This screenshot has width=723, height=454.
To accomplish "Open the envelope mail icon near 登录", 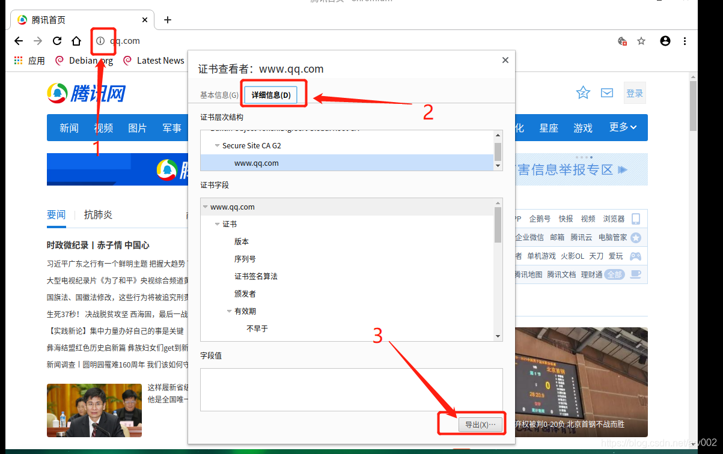I will coord(606,92).
